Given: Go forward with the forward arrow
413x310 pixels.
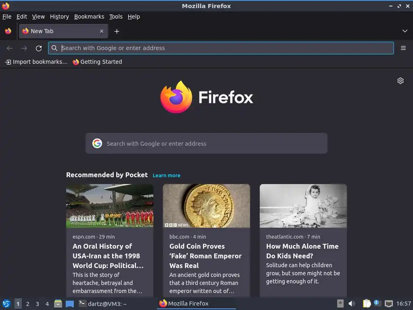Looking at the screenshot, I should point(24,48).
